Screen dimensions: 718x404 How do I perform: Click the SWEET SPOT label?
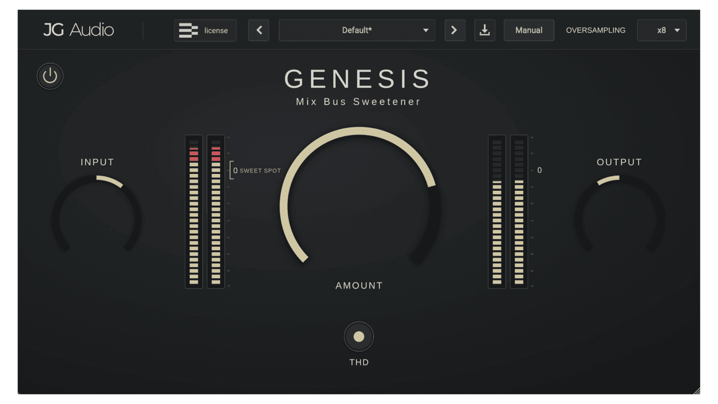click(260, 171)
